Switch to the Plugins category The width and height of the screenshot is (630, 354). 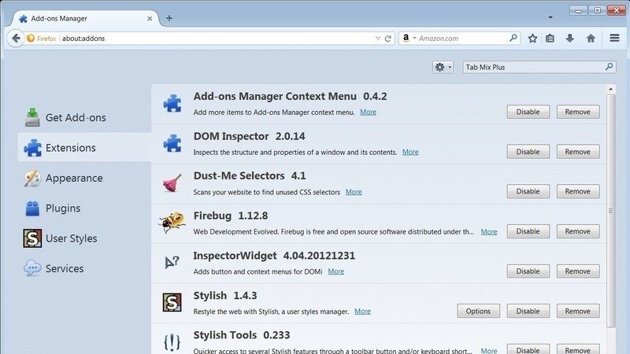click(84, 208)
